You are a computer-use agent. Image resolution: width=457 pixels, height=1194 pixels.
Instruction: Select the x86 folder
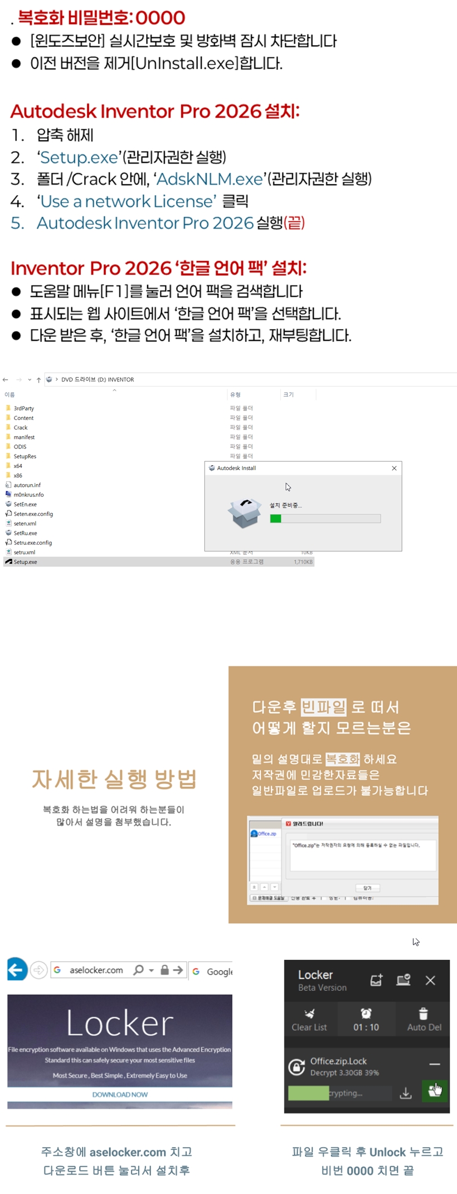tap(14, 476)
